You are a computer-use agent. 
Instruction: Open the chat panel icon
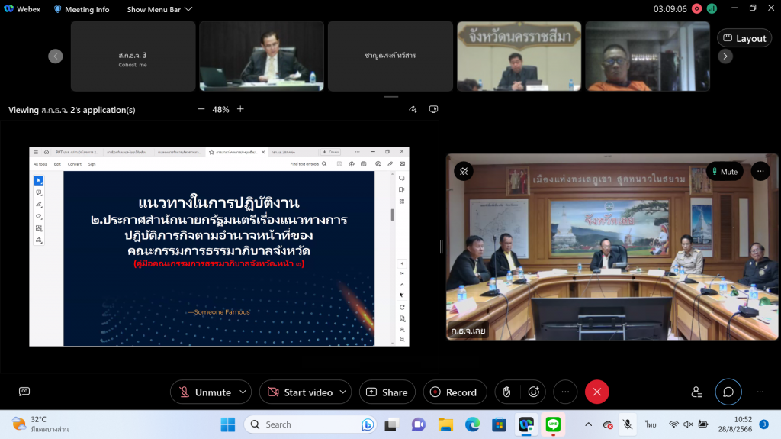pyautogui.click(x=728, y=392)
